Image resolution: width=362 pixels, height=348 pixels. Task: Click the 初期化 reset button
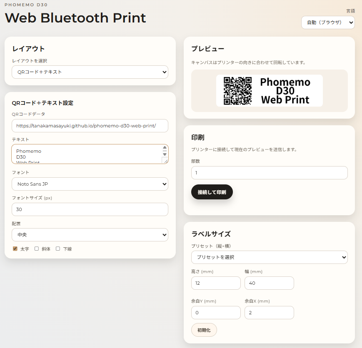click(x=204, y=330)
